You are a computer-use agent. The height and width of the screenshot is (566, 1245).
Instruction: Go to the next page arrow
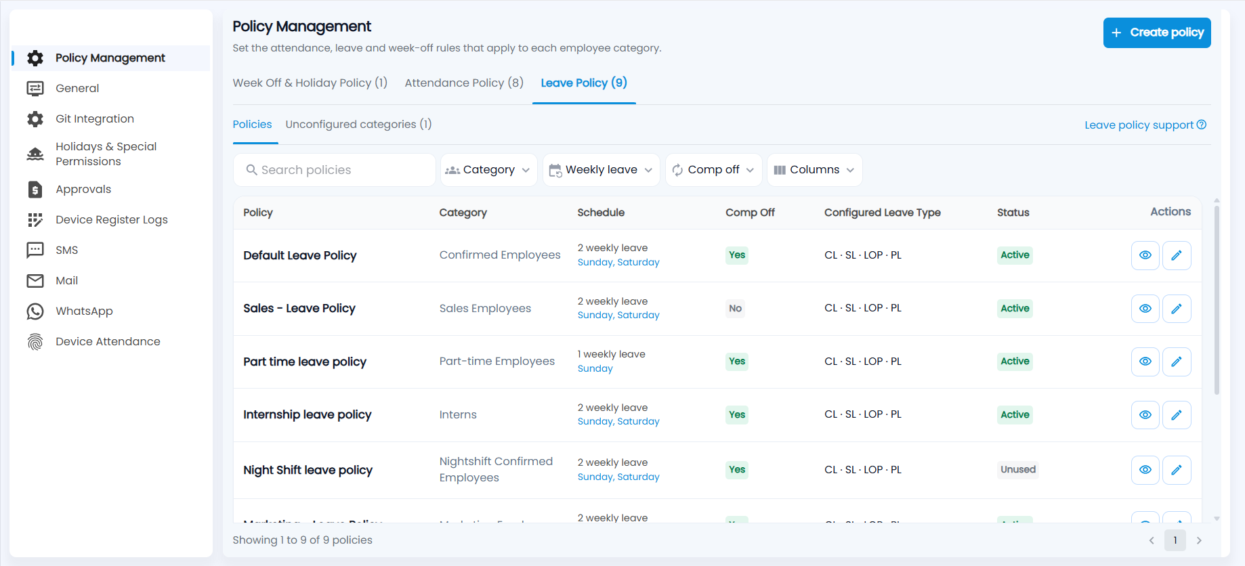tap(1199, 540)
